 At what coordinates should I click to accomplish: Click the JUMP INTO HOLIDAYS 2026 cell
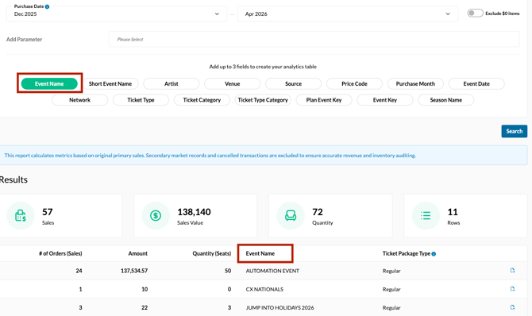[x=280, y=307]
